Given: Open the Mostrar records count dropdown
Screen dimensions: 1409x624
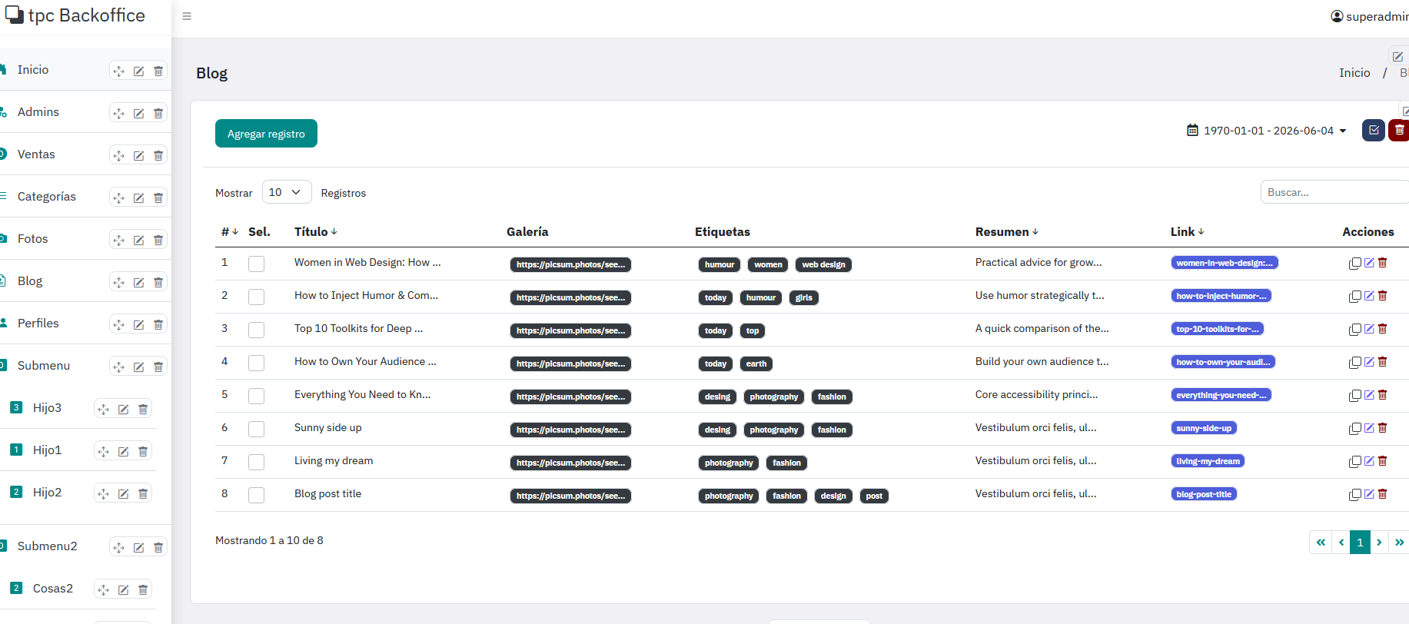Looking at the screenshot, I should [x=287, y=192].
